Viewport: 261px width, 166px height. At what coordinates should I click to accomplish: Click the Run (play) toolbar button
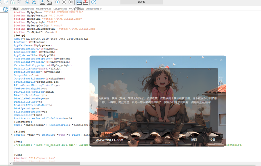(57, 2)
